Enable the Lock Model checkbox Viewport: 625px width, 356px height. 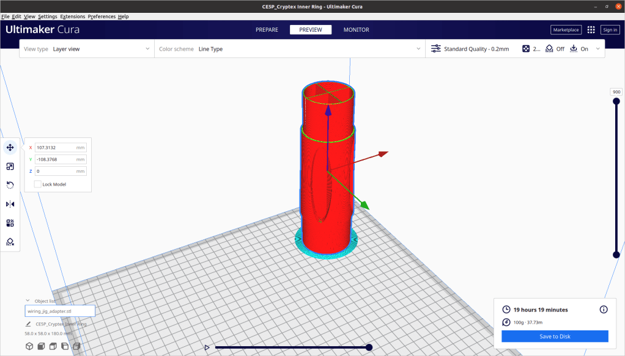[38, 184]
